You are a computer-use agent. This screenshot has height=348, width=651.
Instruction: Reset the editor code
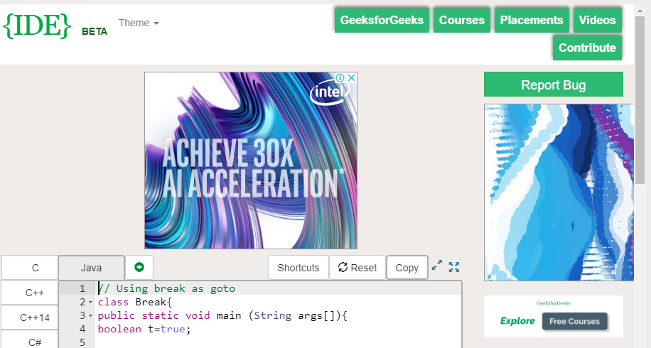point(357,268)
